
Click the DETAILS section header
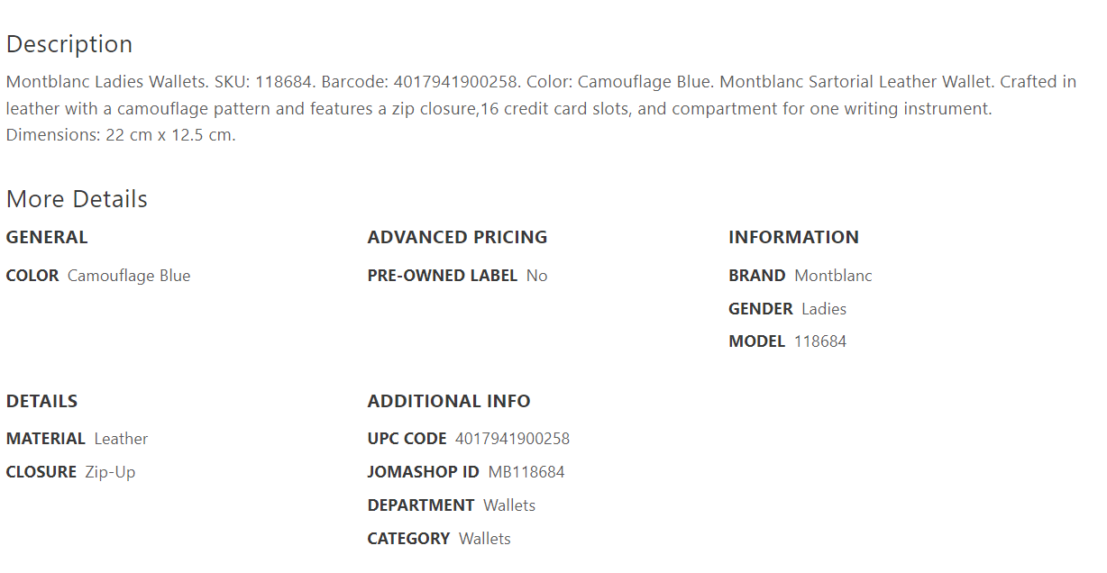41,402
